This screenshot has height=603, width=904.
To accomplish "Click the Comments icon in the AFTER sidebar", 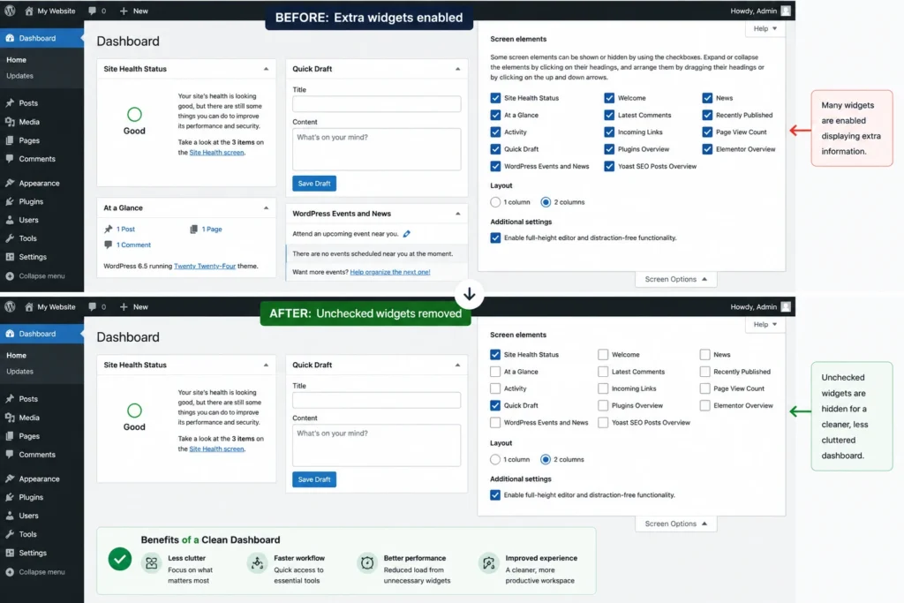I will 10,455.
